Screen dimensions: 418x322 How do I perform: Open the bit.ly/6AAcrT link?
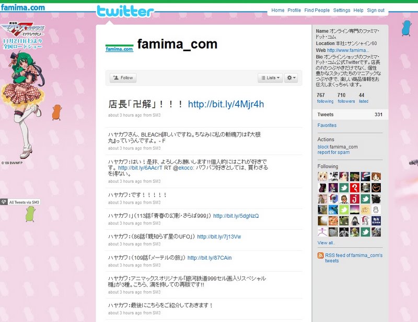point(140,168)
